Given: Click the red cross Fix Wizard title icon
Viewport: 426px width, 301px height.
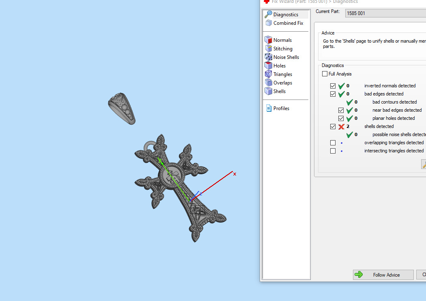Looking at the screenshot, I should (x=267, y=1).
